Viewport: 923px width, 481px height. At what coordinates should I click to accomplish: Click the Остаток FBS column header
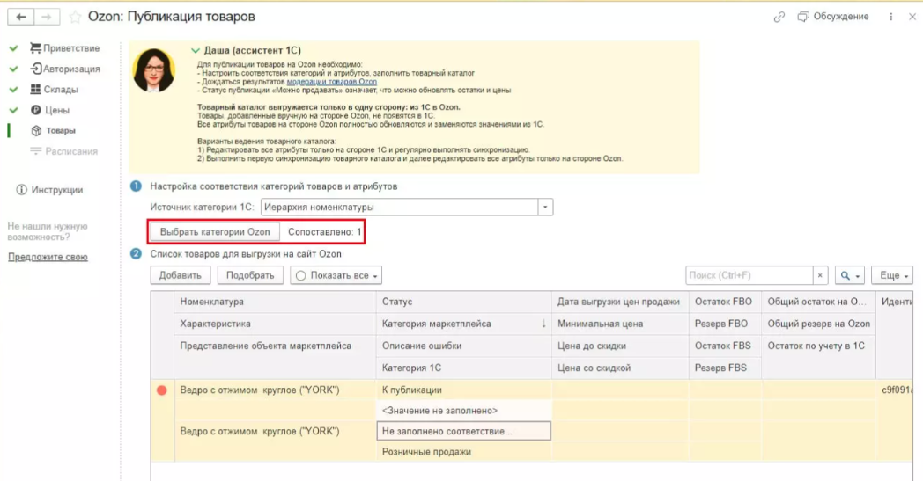(725, 346)
